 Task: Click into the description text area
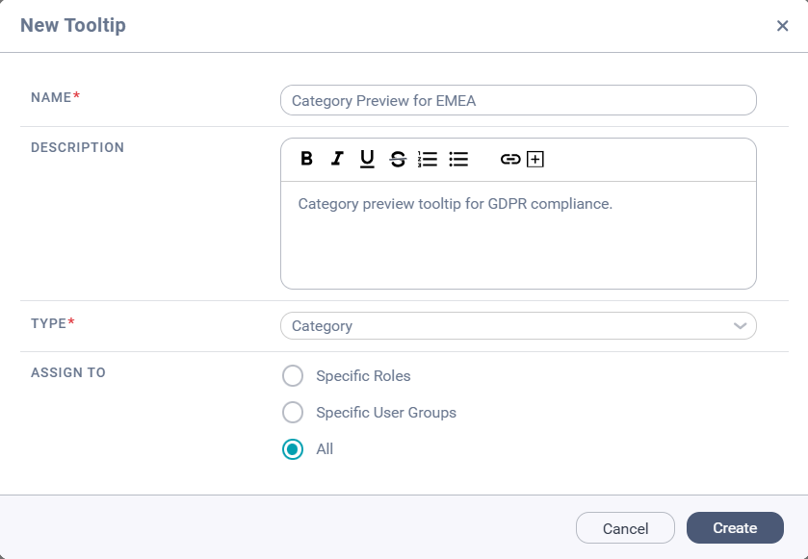coord(518,235)
